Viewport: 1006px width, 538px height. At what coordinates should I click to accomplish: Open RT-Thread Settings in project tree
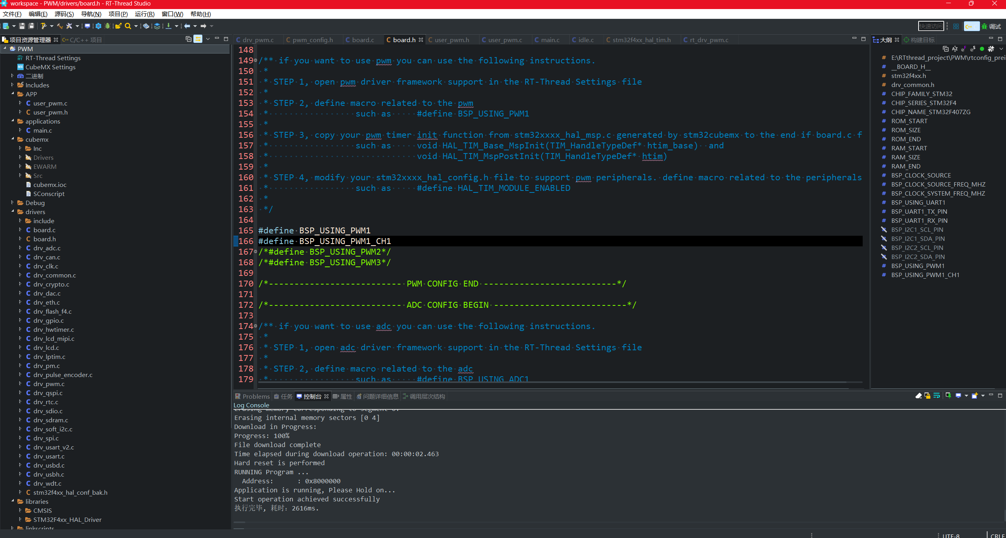pyautogui.click(x=53, y=58)
